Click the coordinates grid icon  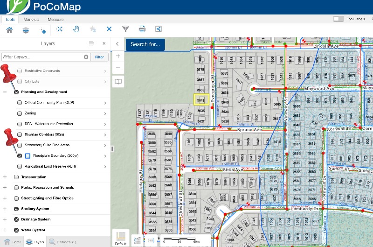click(137, 240)
